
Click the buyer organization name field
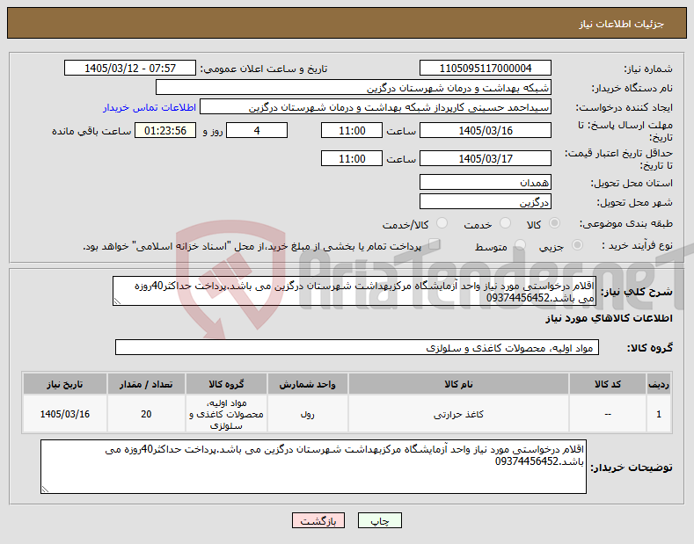[x=354, y=88]
